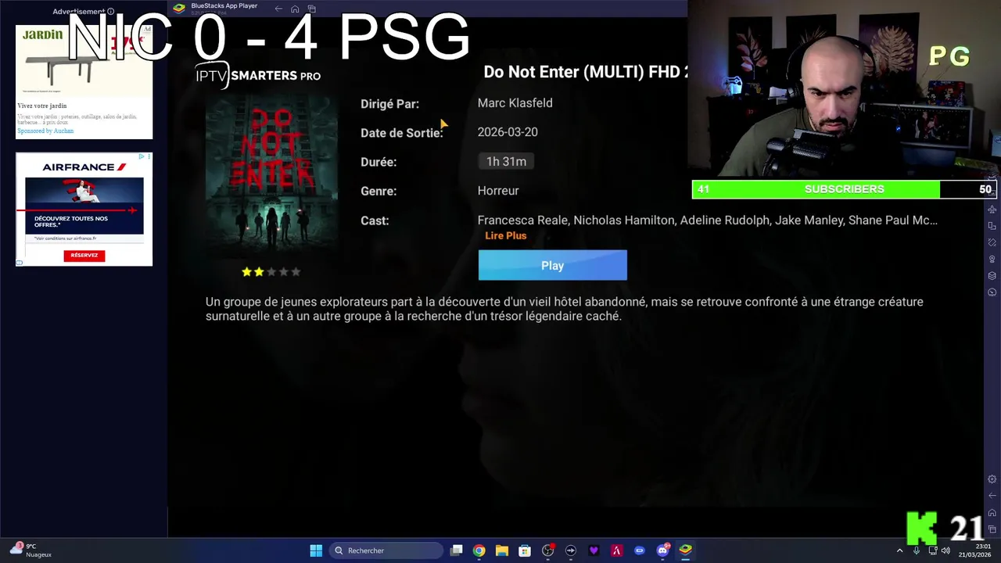Screen dimensions: 1001x563
Task: Click the sync devices icon in BlueStacks sidebar
Action: 992,226
